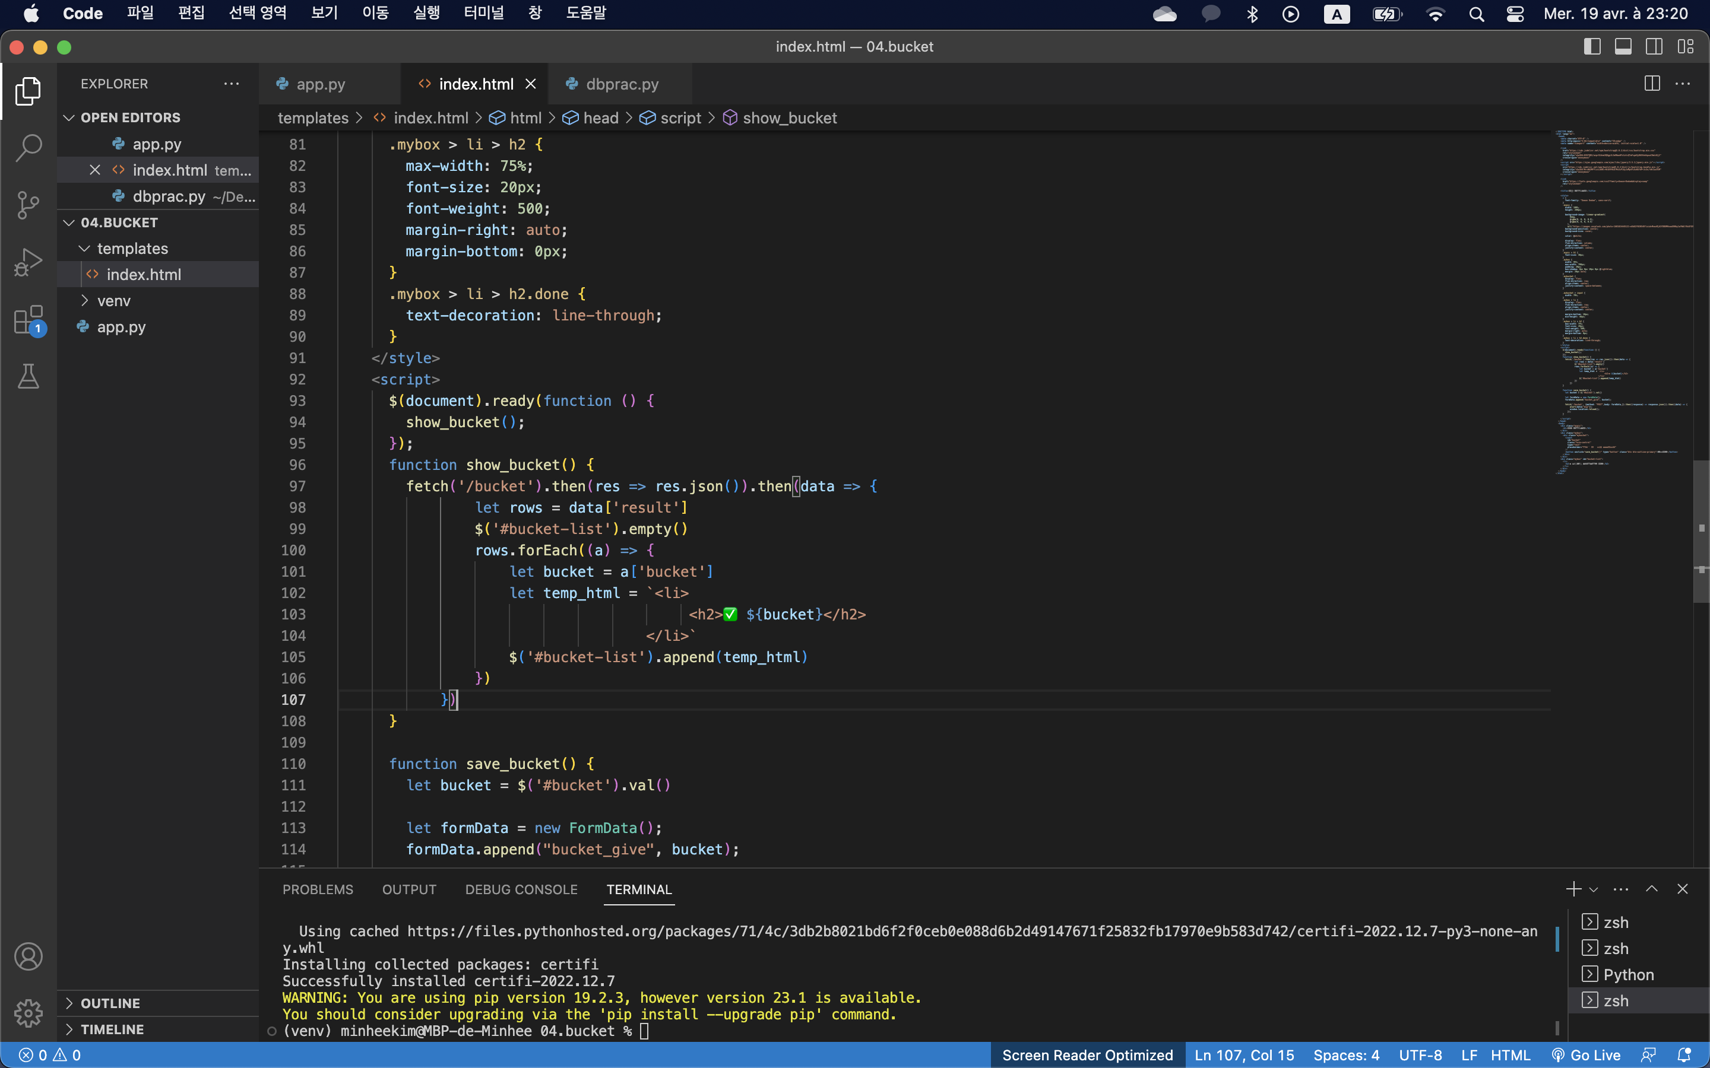Open the Source Control view

pos(28,205)
